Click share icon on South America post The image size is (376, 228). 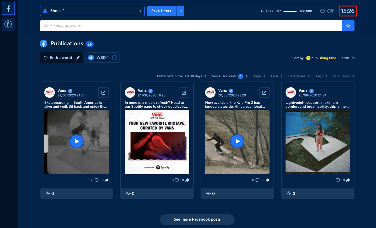point(107,180)
